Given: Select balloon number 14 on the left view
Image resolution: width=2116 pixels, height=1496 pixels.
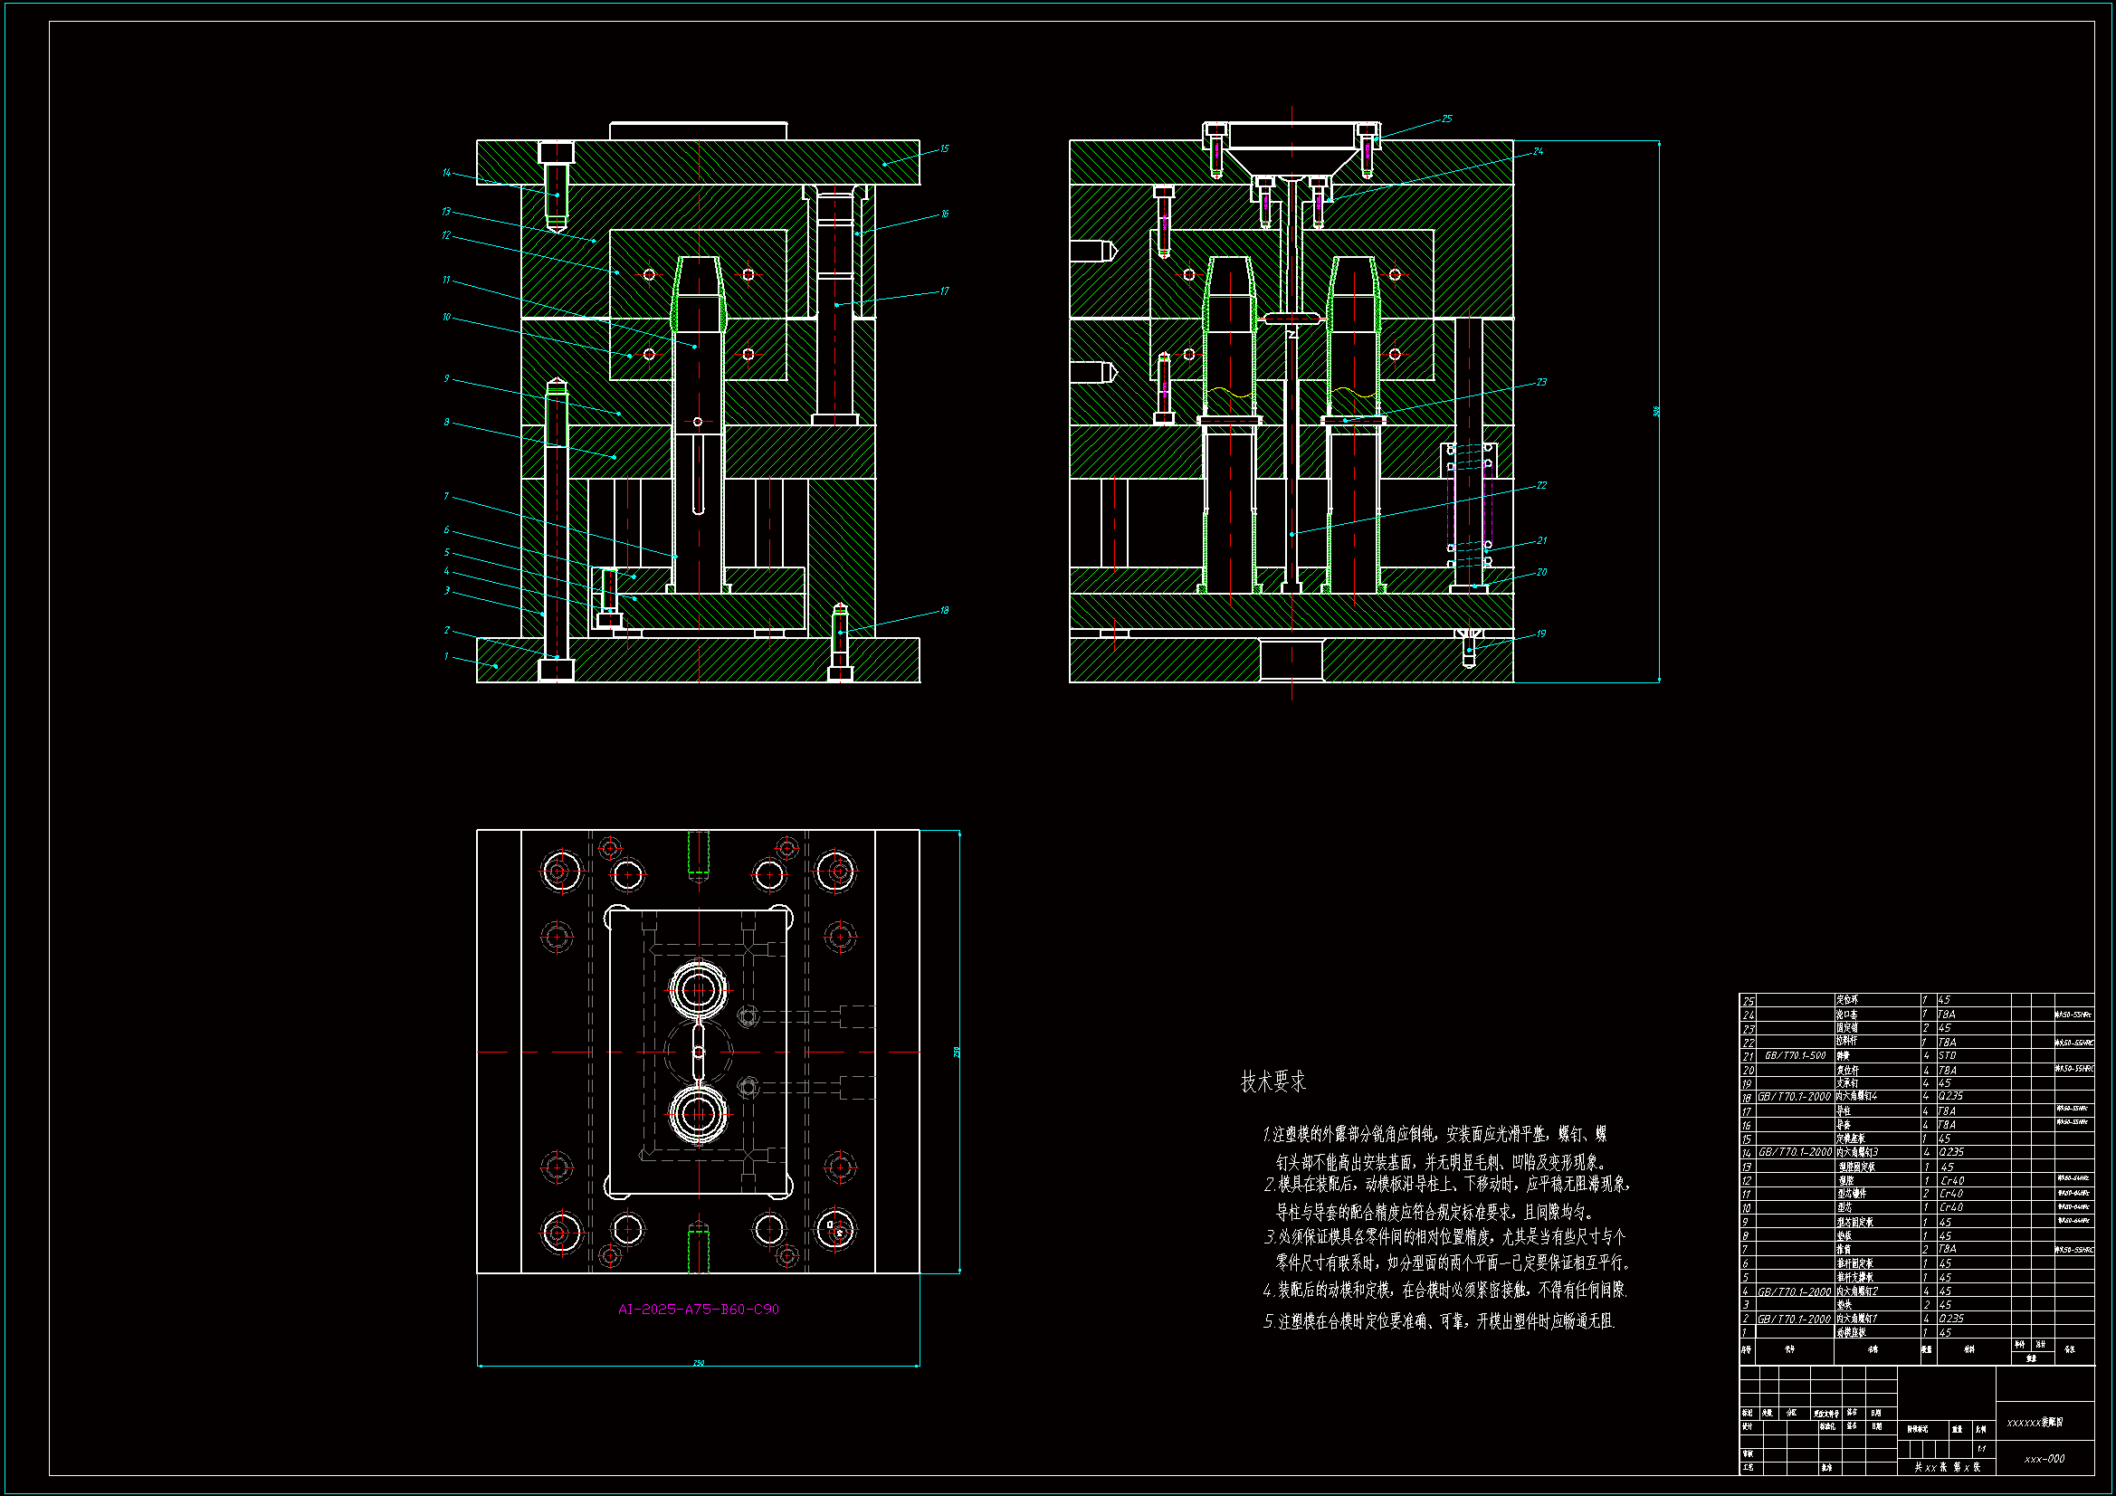Looking at the screenshot, I should (446, 172).
